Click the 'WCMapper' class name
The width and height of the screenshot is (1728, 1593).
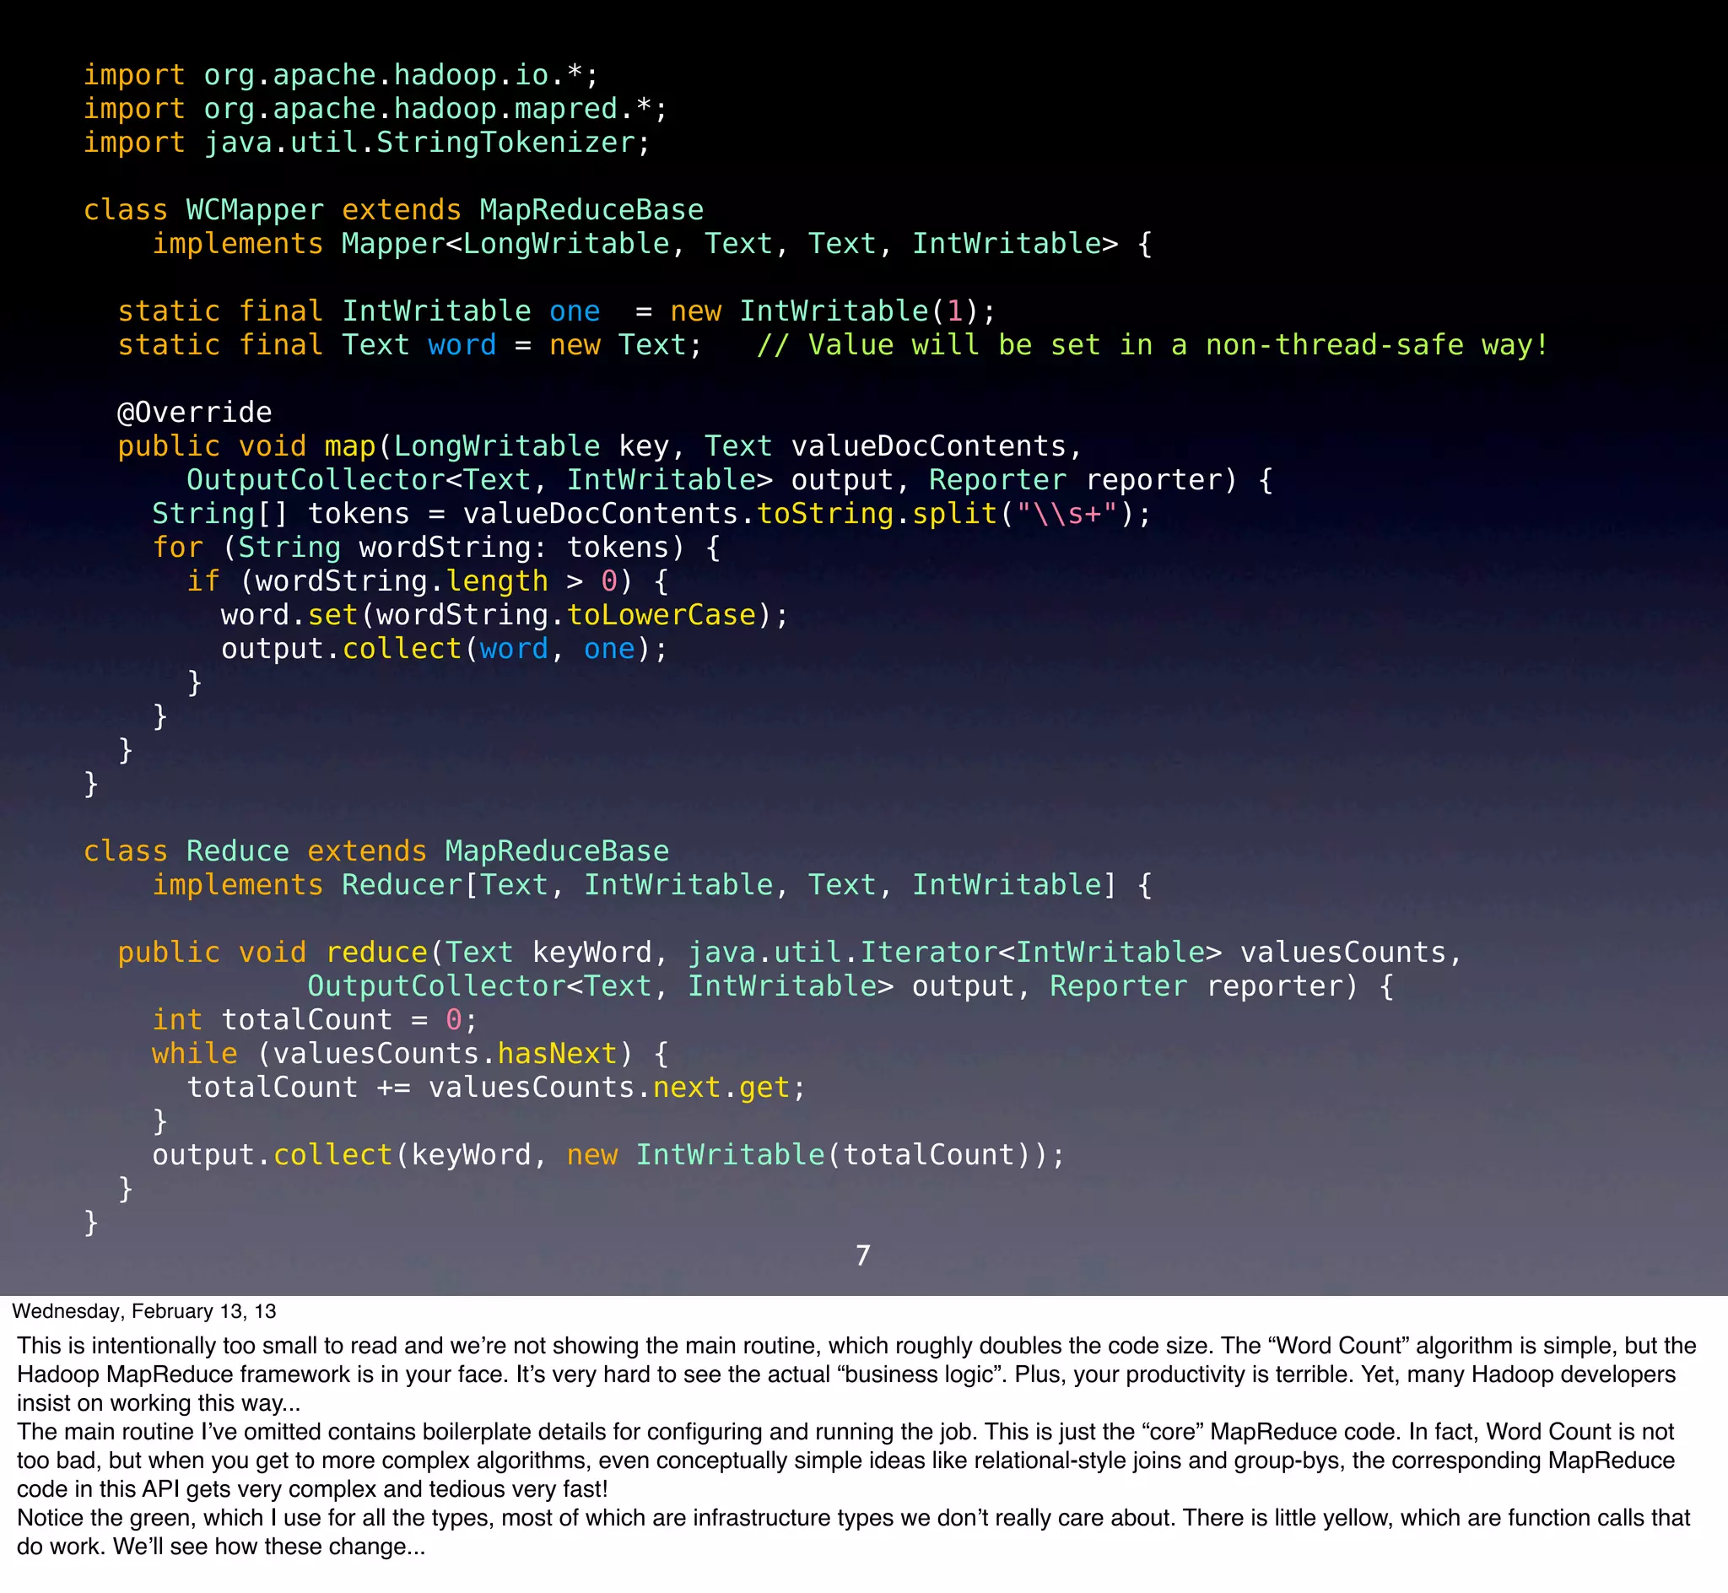coord(255,210)
